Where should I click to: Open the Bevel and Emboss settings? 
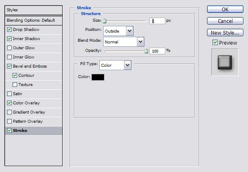(30, 66)
